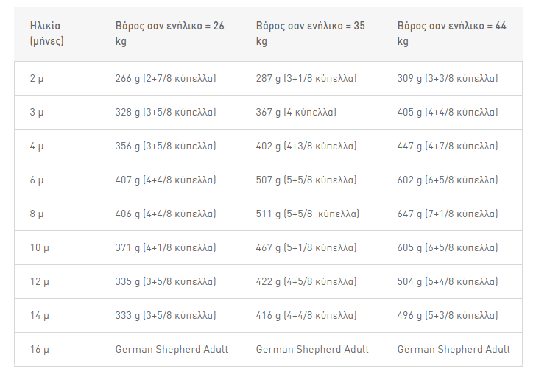Viewport: 536px width, 377px height.
Task: Open German Shepherd Adult under 26 kg column
Action: 172,349
